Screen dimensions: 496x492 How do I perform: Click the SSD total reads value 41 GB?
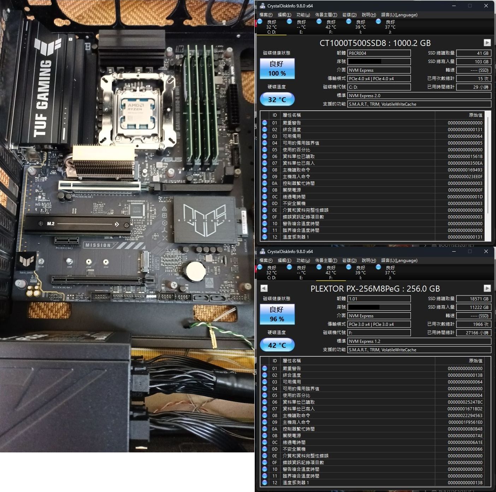pos(474,53)
